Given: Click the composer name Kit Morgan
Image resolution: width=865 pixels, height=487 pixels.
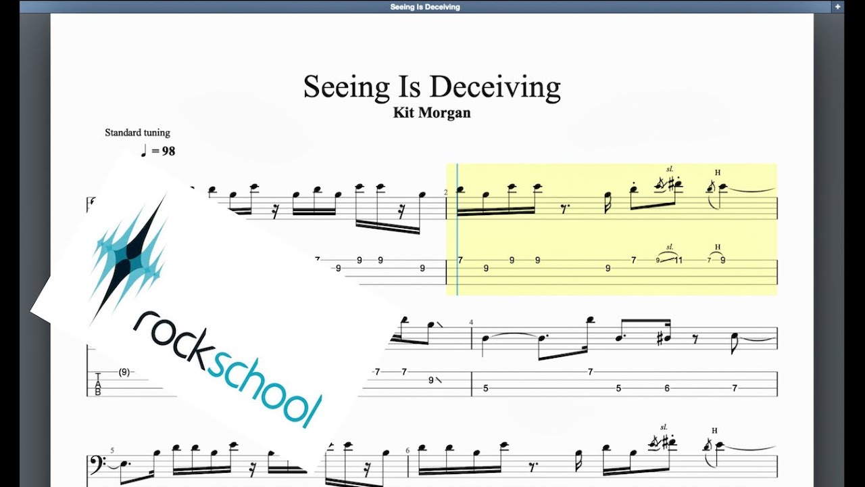Looking at the screenshot, I should tap(432, 113).
